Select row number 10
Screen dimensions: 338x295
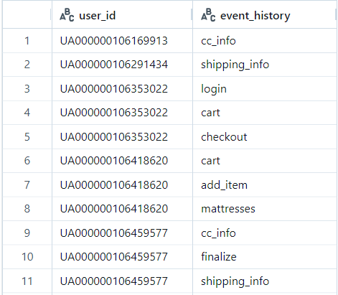pyautogui.click(x=27, y=257)
